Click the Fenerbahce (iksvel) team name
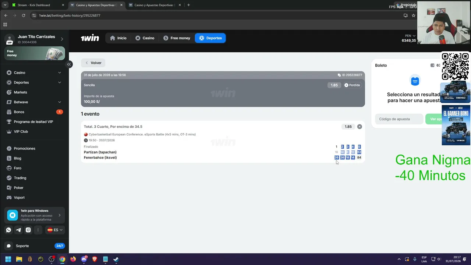Screen dimensions: 471x265 tap(100, 158)
